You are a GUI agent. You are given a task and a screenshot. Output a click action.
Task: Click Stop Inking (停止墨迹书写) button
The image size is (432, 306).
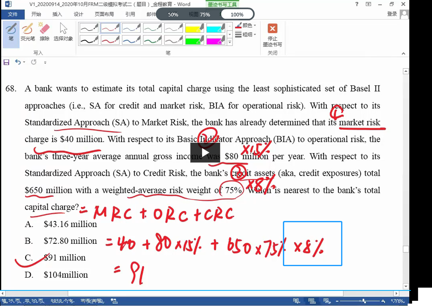pyautogui.click(x=272, y=35)
